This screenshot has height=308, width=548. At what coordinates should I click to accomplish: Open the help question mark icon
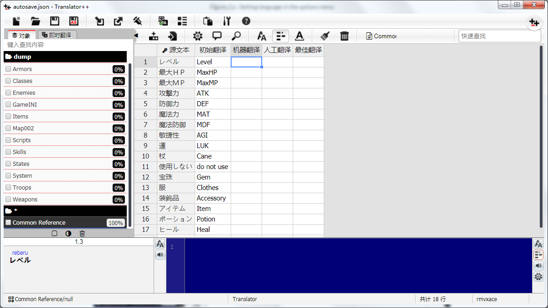(x=246, y=21)
